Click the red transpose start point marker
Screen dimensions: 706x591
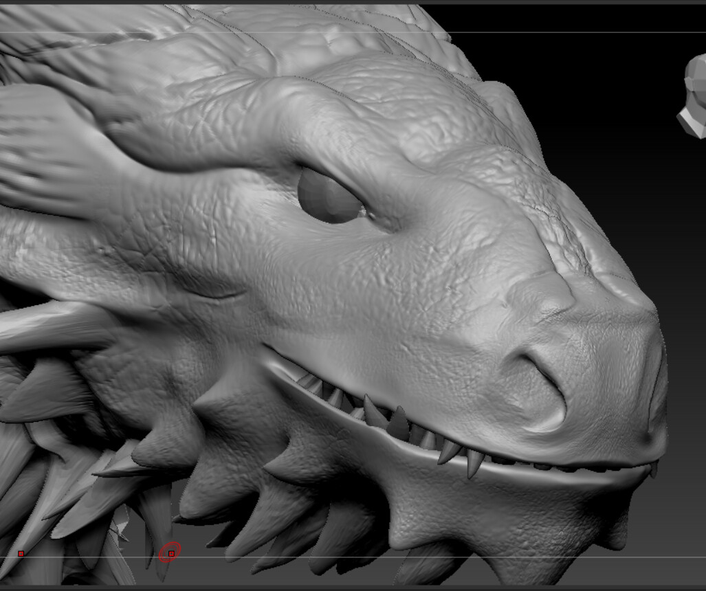21,554
